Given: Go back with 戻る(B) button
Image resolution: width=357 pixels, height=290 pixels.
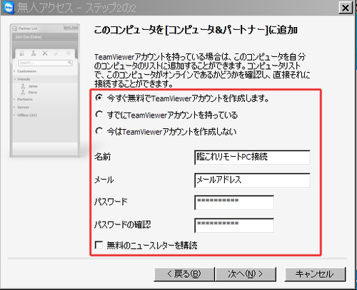Looking at the screenshot, I should (184, 274).
